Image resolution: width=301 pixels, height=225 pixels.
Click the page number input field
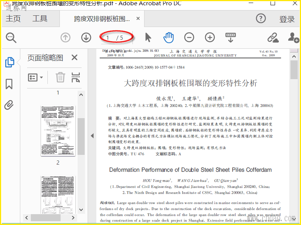click(109, 38)
